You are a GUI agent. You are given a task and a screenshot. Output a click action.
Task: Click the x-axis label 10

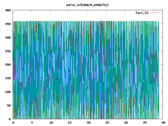click(x=51, y=123)
